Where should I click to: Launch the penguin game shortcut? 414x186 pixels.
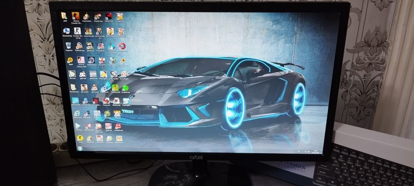(x=111, y=46)
